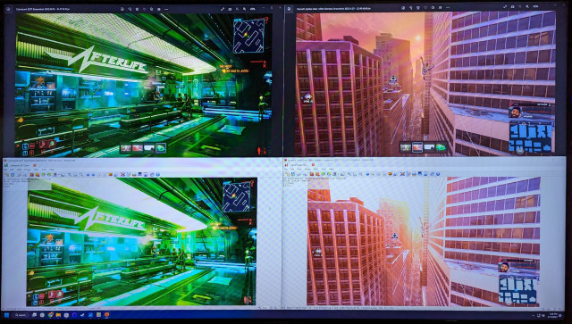Click the Windows Start button
This screenshot has width=572, height=324.
coord(6,315)
